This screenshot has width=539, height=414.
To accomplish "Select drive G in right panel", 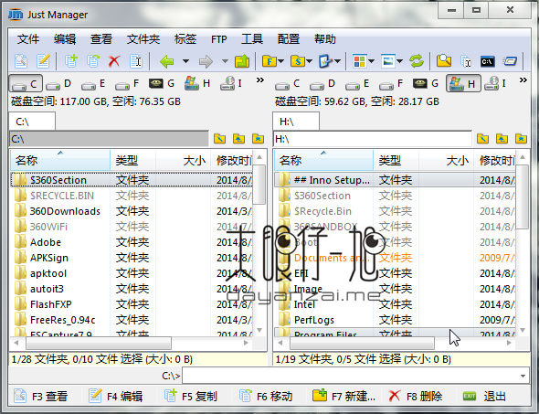I will pyautogui.click(x=426, y=83).
